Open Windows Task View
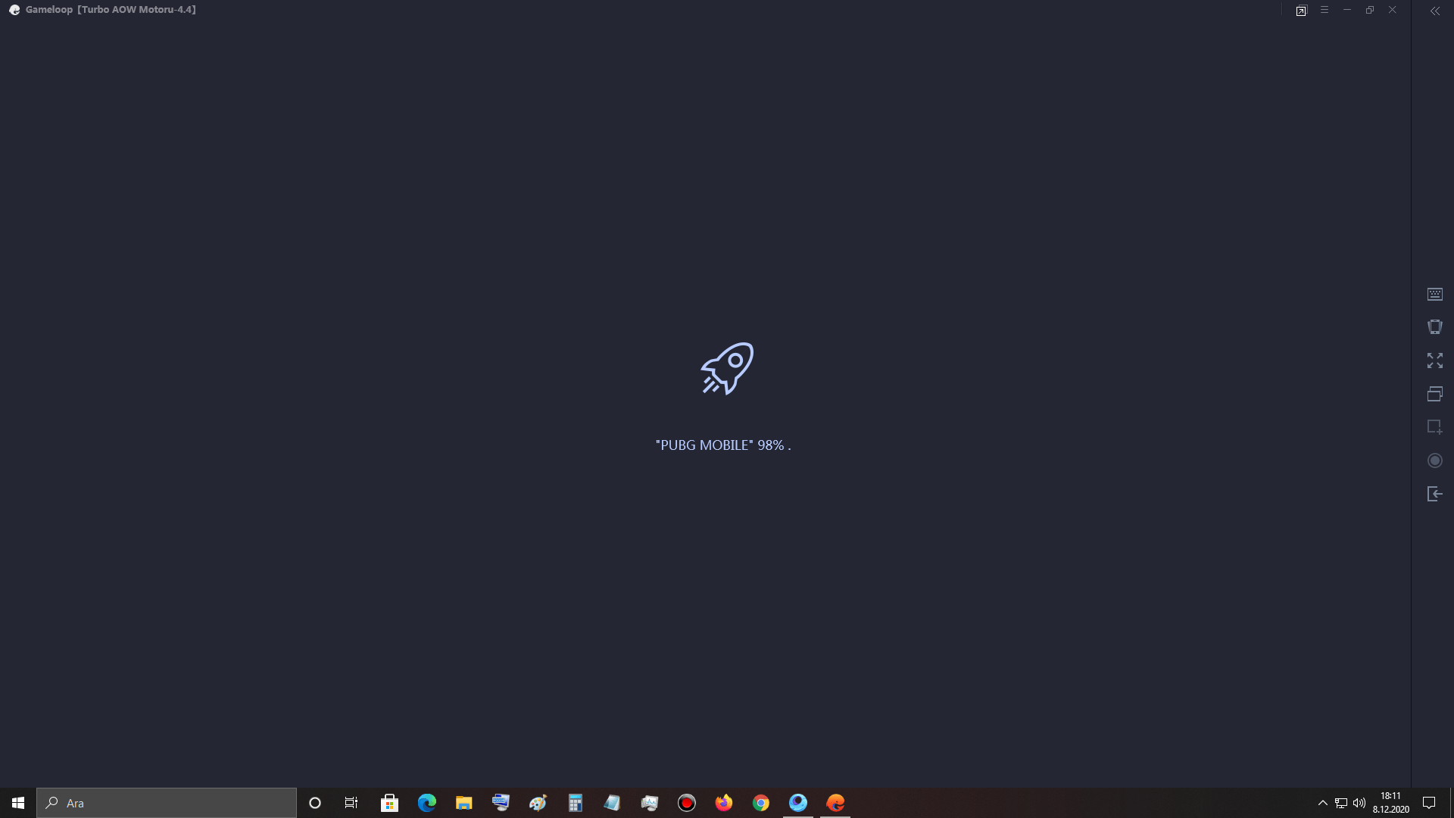1454x818 pixels. 351,803
